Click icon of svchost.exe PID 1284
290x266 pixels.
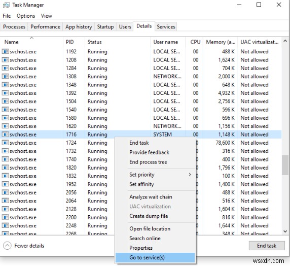tap(5, 68)
